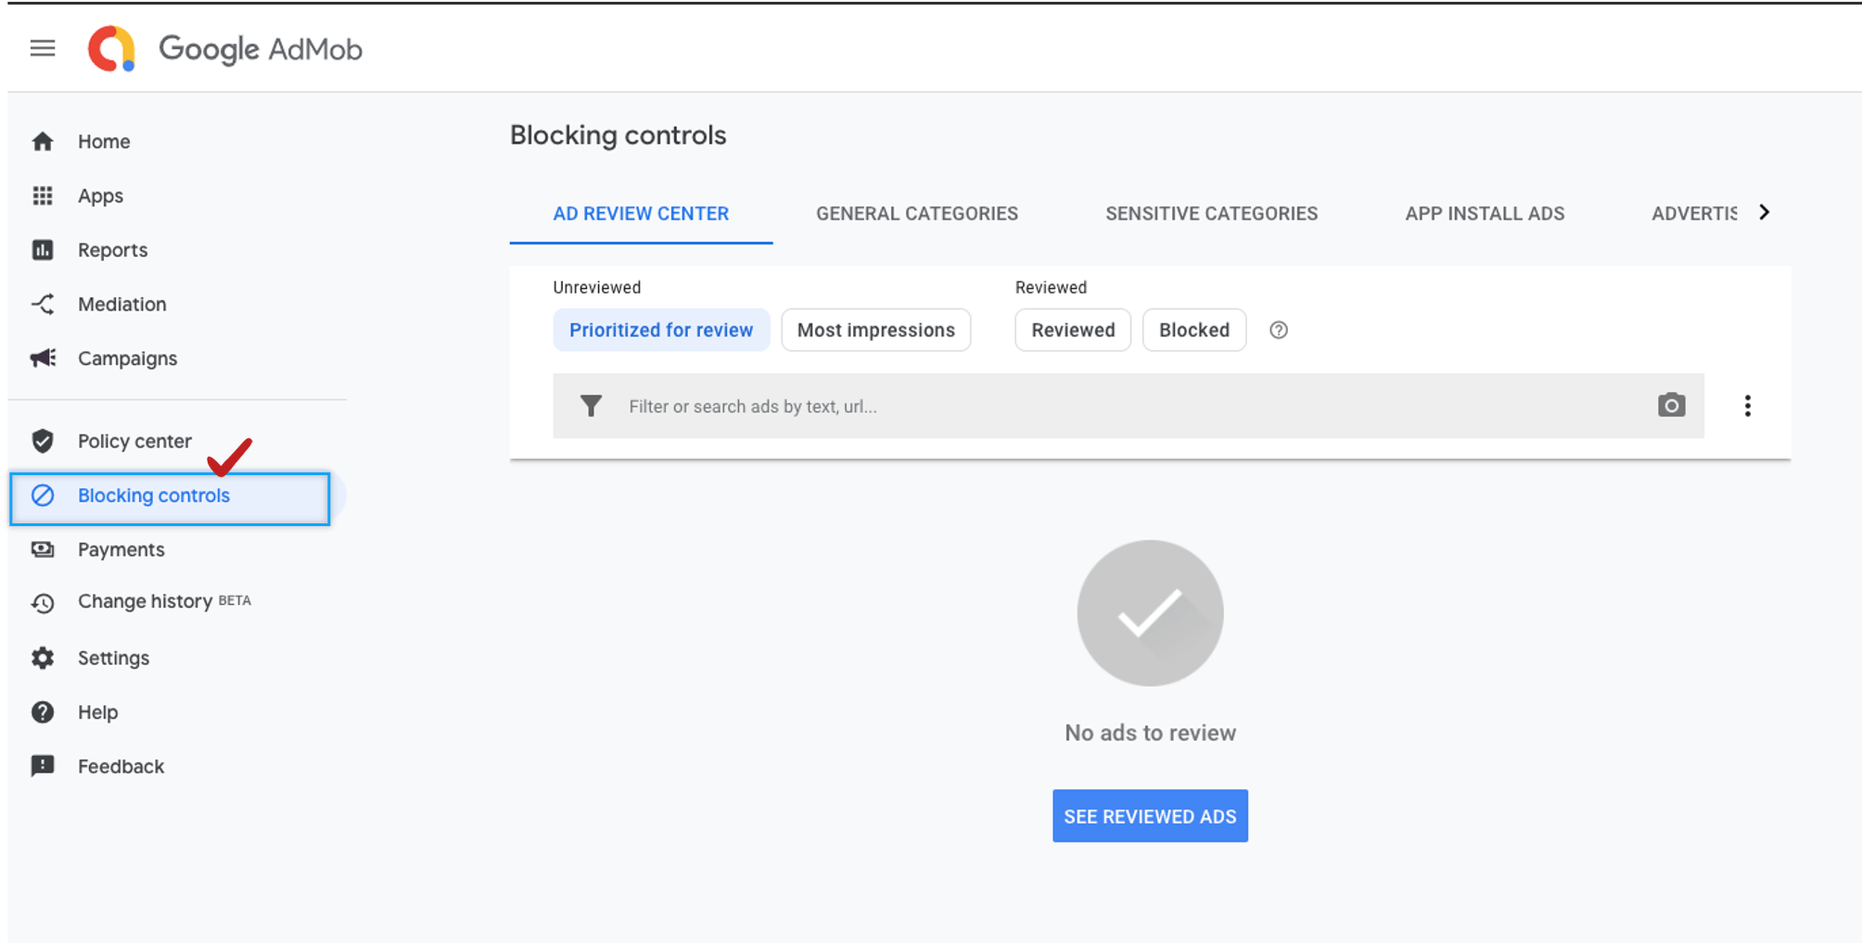Open help tooltip beside Blocked chip
Viewport: 1862px width, 943px height.
(1279, 331)
